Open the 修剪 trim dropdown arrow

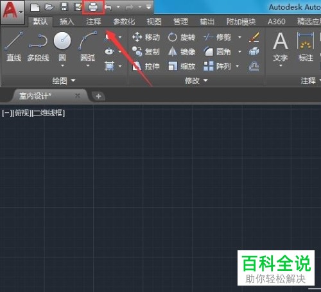coord(239,37)
